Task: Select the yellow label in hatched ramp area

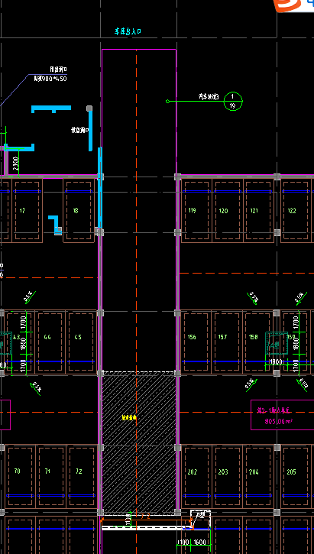Action: pos(129,418)
